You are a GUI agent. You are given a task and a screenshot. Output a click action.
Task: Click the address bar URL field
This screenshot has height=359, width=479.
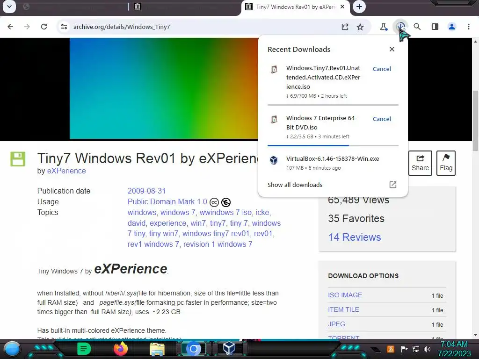[x=202, y=27]
